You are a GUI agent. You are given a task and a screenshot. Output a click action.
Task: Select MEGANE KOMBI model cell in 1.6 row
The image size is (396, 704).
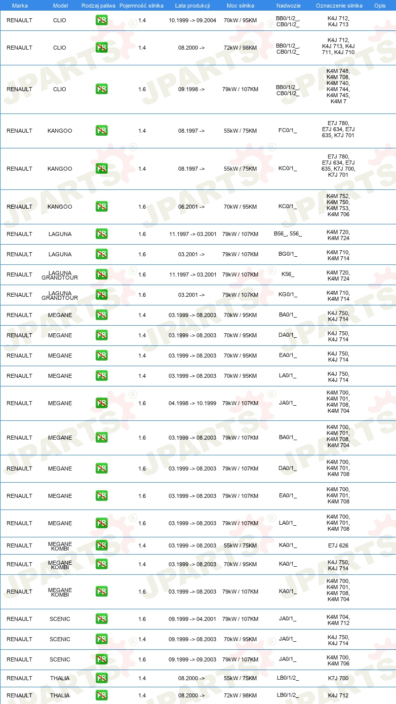[60, 592]
